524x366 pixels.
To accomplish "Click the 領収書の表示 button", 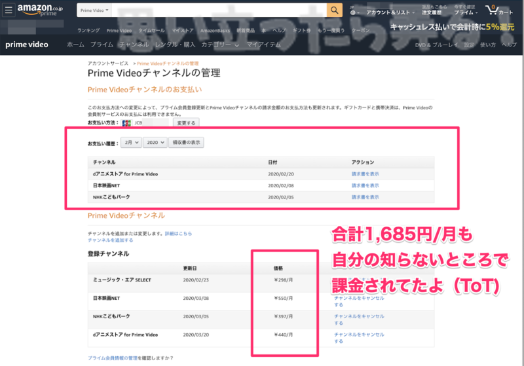I will click(186, 143).
